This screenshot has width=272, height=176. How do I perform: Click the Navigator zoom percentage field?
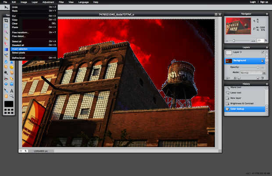pyautogui.click(x=260, y=41)
